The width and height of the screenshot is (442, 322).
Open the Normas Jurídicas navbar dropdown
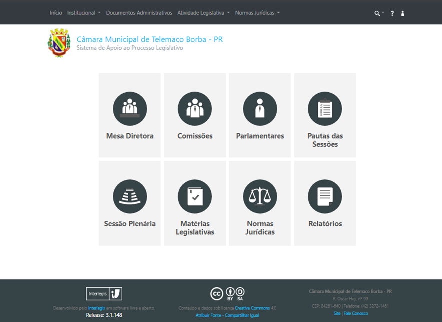click(x=257, y=13)
